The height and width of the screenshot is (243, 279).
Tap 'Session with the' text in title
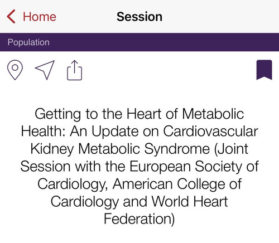click(x=73, y=166)
